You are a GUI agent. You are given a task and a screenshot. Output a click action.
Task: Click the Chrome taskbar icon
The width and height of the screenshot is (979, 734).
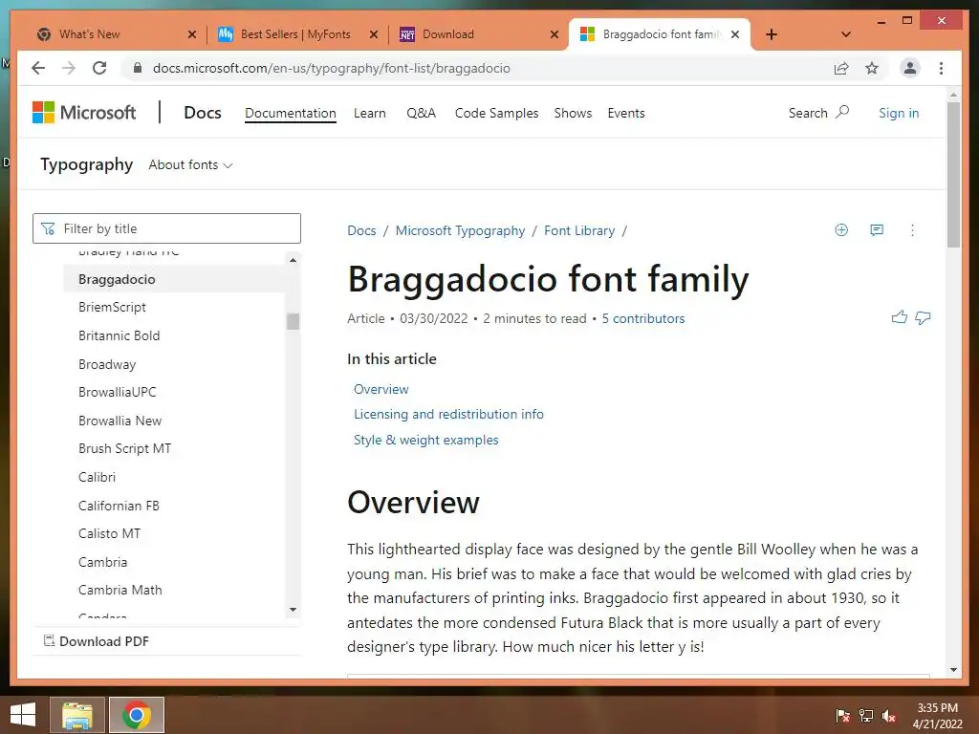136,715
